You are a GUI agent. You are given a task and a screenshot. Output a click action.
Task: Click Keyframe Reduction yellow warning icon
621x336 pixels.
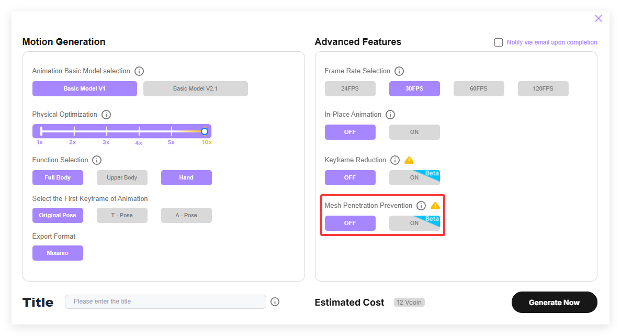click(409, 160)
